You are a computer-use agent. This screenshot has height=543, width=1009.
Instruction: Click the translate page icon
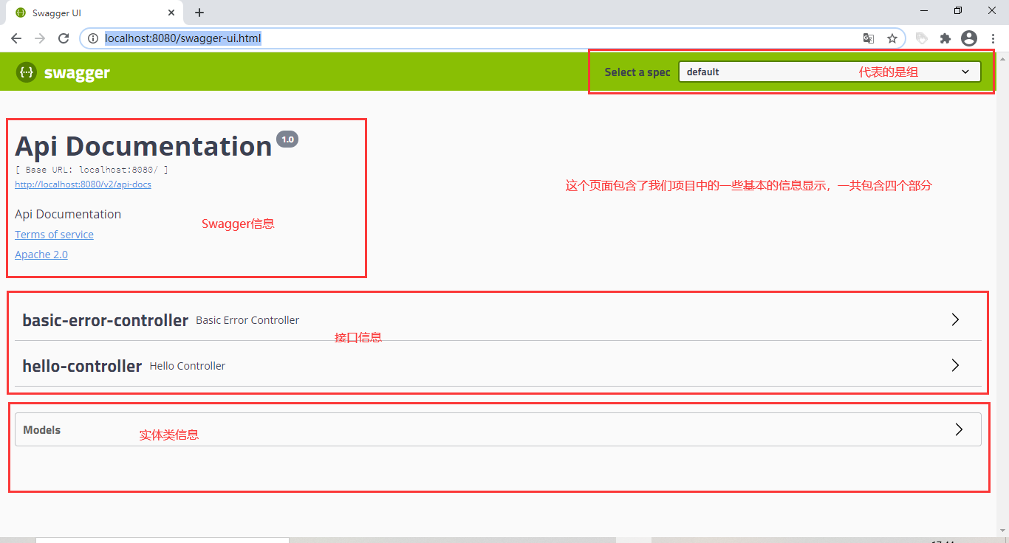tap(869, 38)
